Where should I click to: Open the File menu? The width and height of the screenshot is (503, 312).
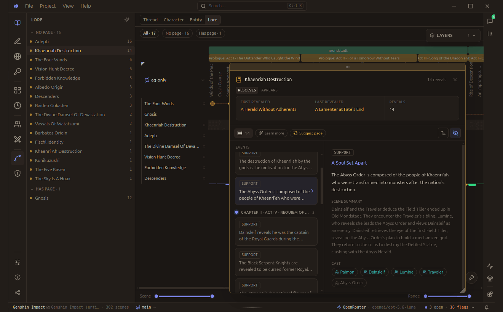coord(29,6)
